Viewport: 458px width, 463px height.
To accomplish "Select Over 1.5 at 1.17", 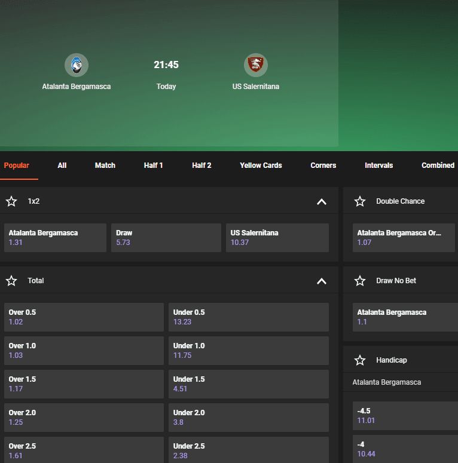I will [84, 384].
